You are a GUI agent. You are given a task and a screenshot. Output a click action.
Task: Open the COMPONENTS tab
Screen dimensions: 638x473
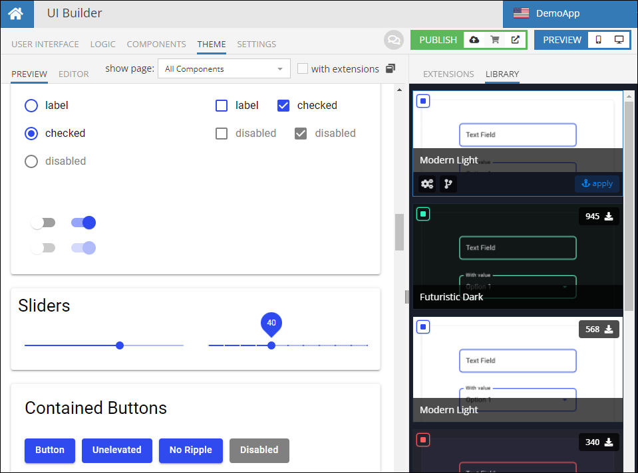coord(156,44)
